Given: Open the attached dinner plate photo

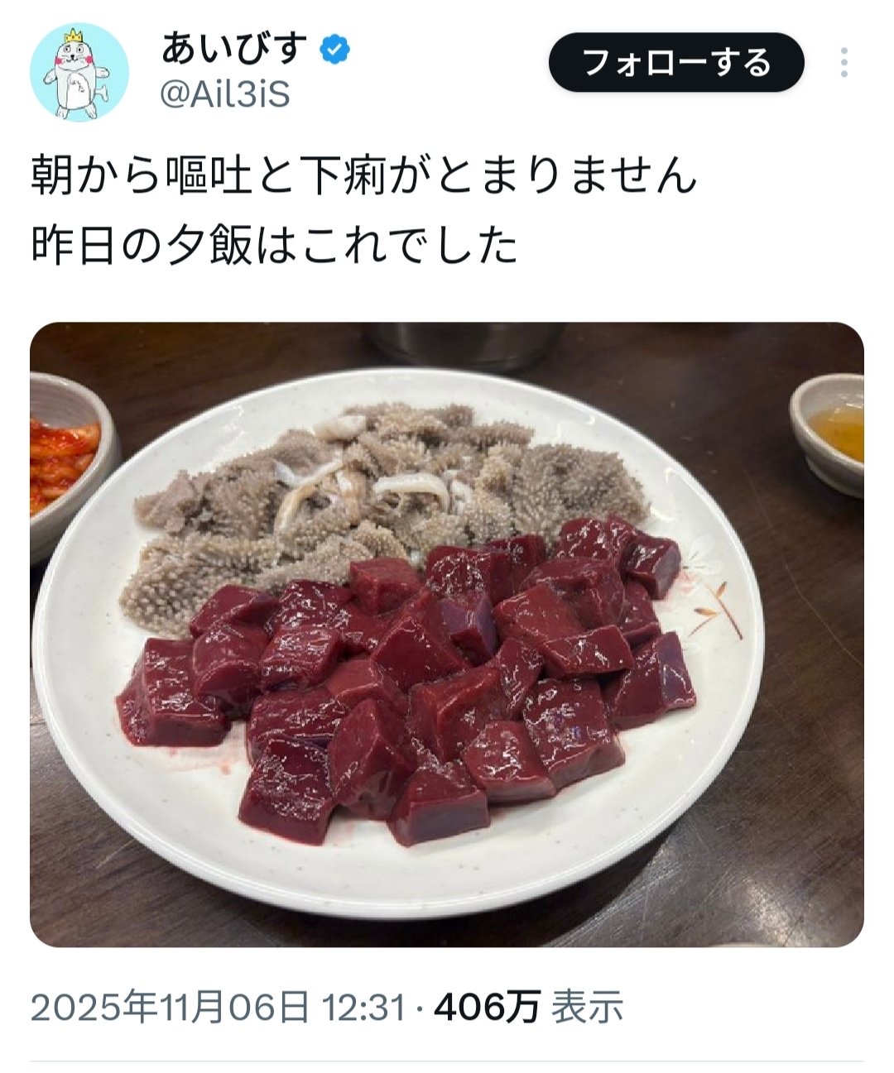Looking at the screenshot, I should click(x=447, y=635).
